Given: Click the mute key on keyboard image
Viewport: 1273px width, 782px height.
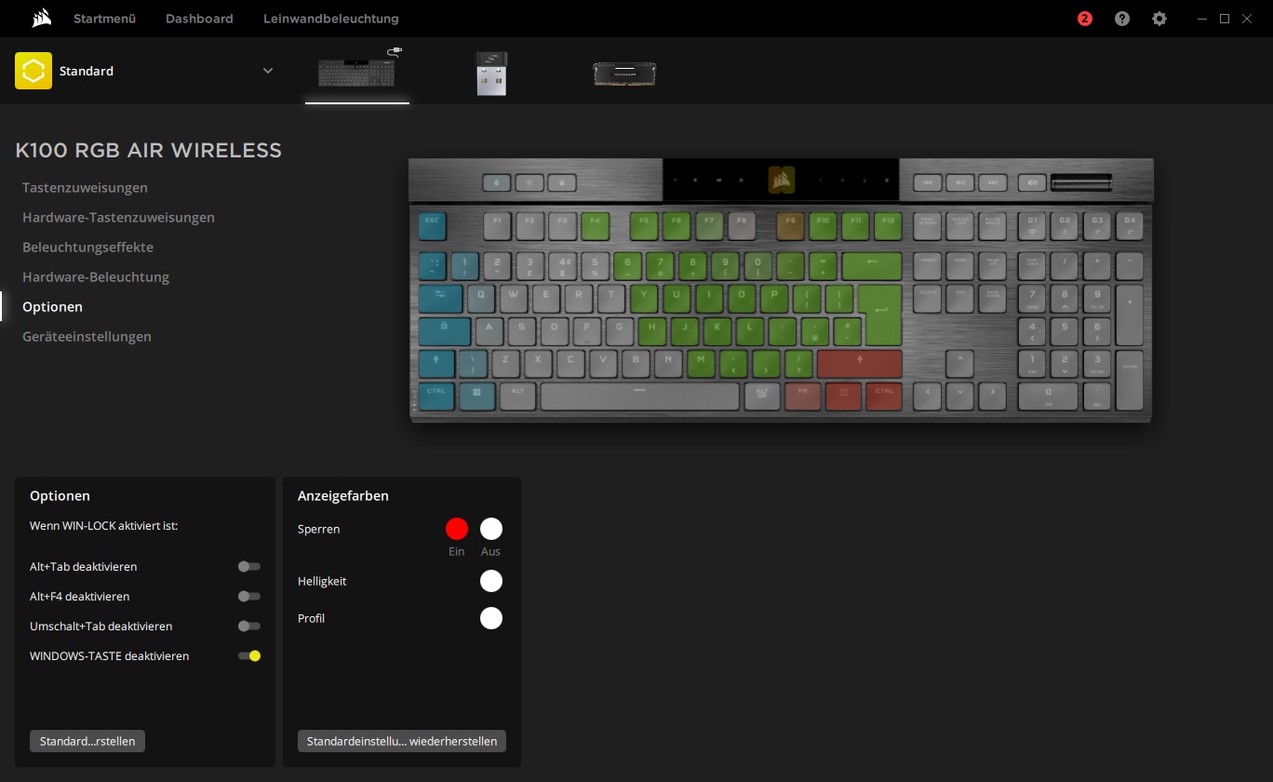Looking at the screenshot, I should tap(1032, 182).
